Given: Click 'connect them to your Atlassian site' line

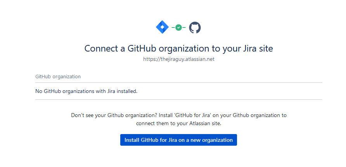Looking at the screenshot, I should tap(178, 123).
